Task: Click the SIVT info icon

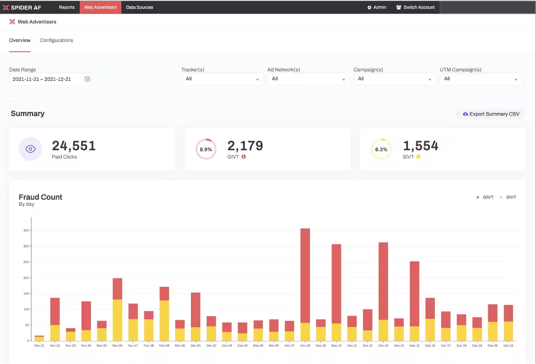Action: tap(419, 157)
